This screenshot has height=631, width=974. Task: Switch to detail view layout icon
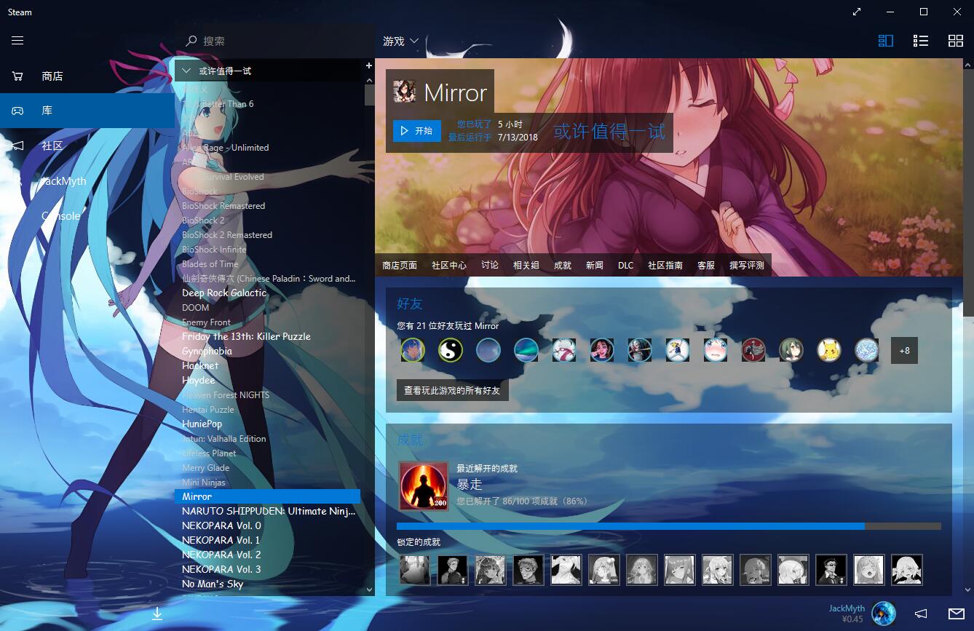pyautogui.click(x=886, y=41)
